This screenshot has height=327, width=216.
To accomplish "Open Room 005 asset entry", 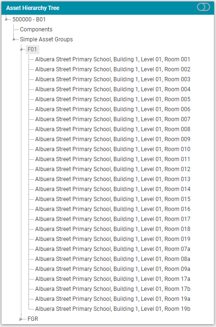I will pos(113,99).
